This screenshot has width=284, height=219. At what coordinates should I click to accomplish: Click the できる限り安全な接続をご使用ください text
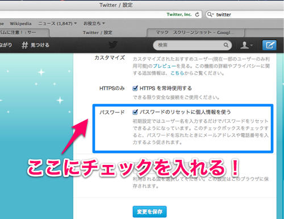176,97
